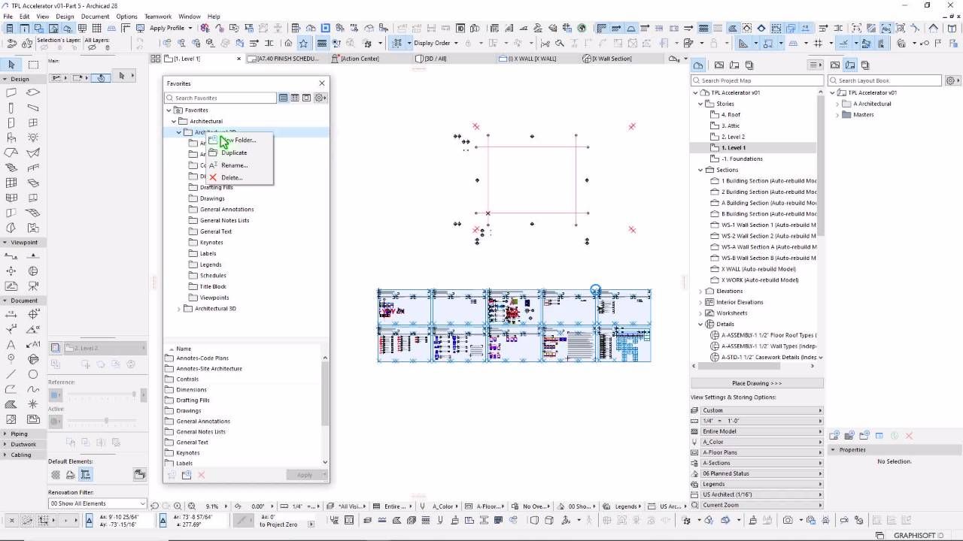Click the Favorites star icon in top toolbar
963x541 pixels.
[x=303, y=43]
